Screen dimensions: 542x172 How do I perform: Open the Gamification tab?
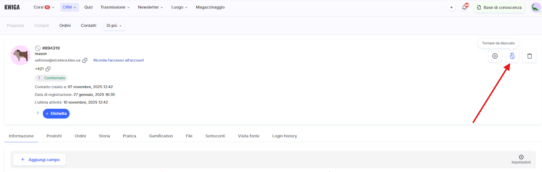[x=161, y=136]
